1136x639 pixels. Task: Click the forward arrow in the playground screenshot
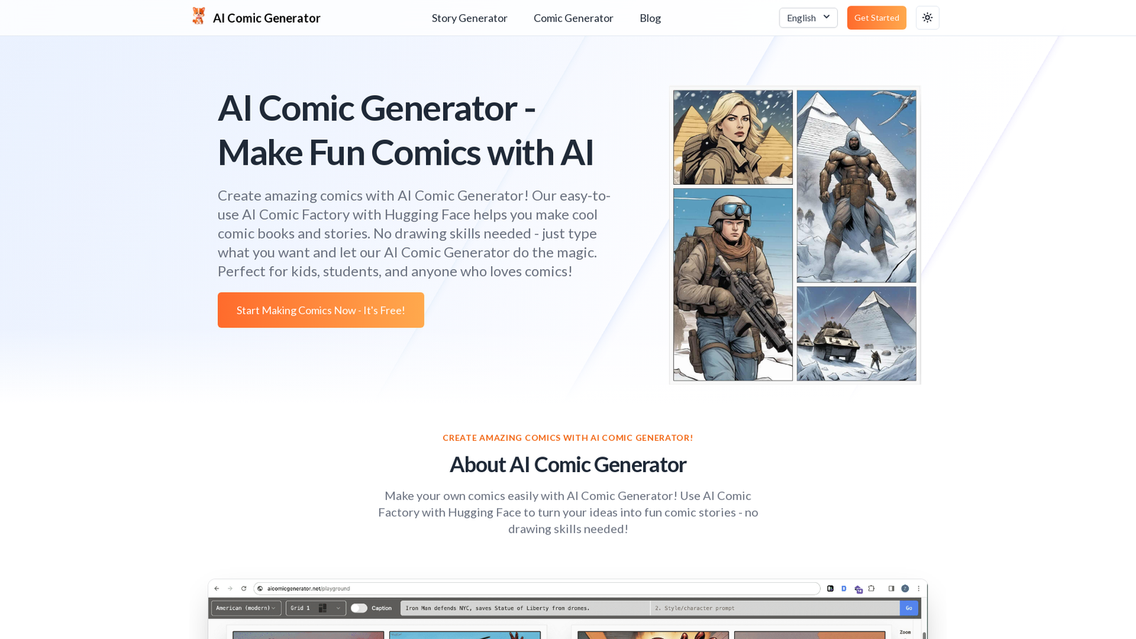pyautogui.click(x=230, y=589)
